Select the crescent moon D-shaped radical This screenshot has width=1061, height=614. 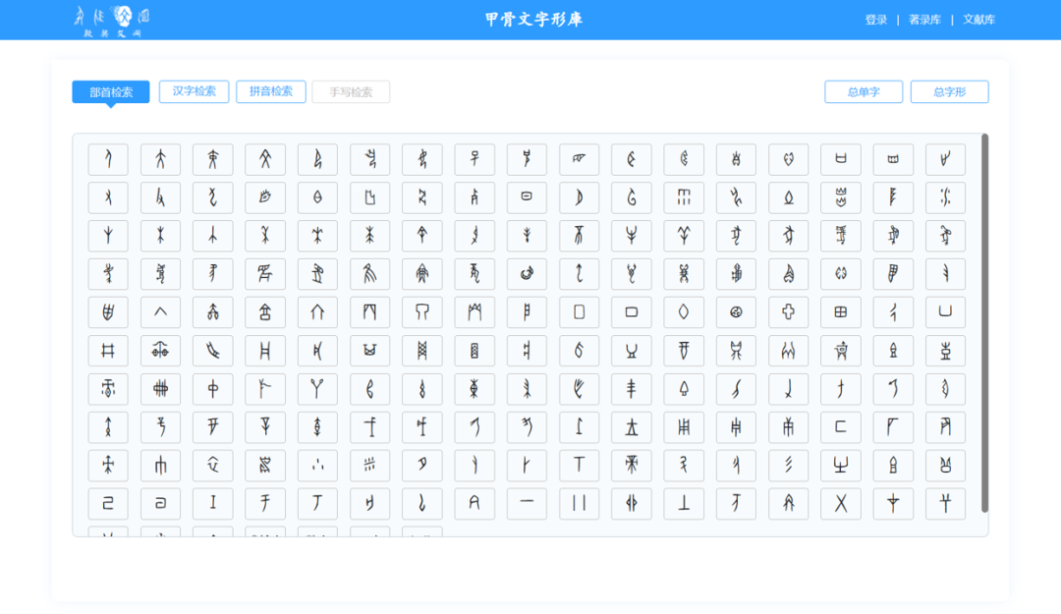tap(580, 197)
